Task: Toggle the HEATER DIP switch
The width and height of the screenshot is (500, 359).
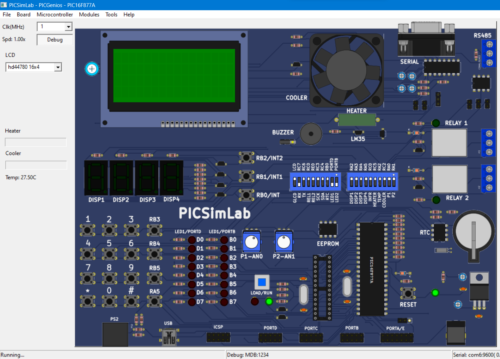Action: point(375,182)
